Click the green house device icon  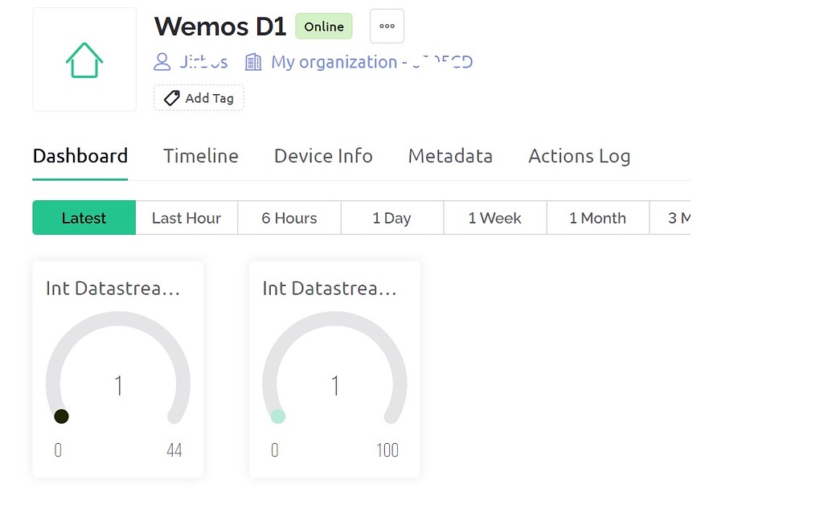pyautogui.click(x=84, y=60)
